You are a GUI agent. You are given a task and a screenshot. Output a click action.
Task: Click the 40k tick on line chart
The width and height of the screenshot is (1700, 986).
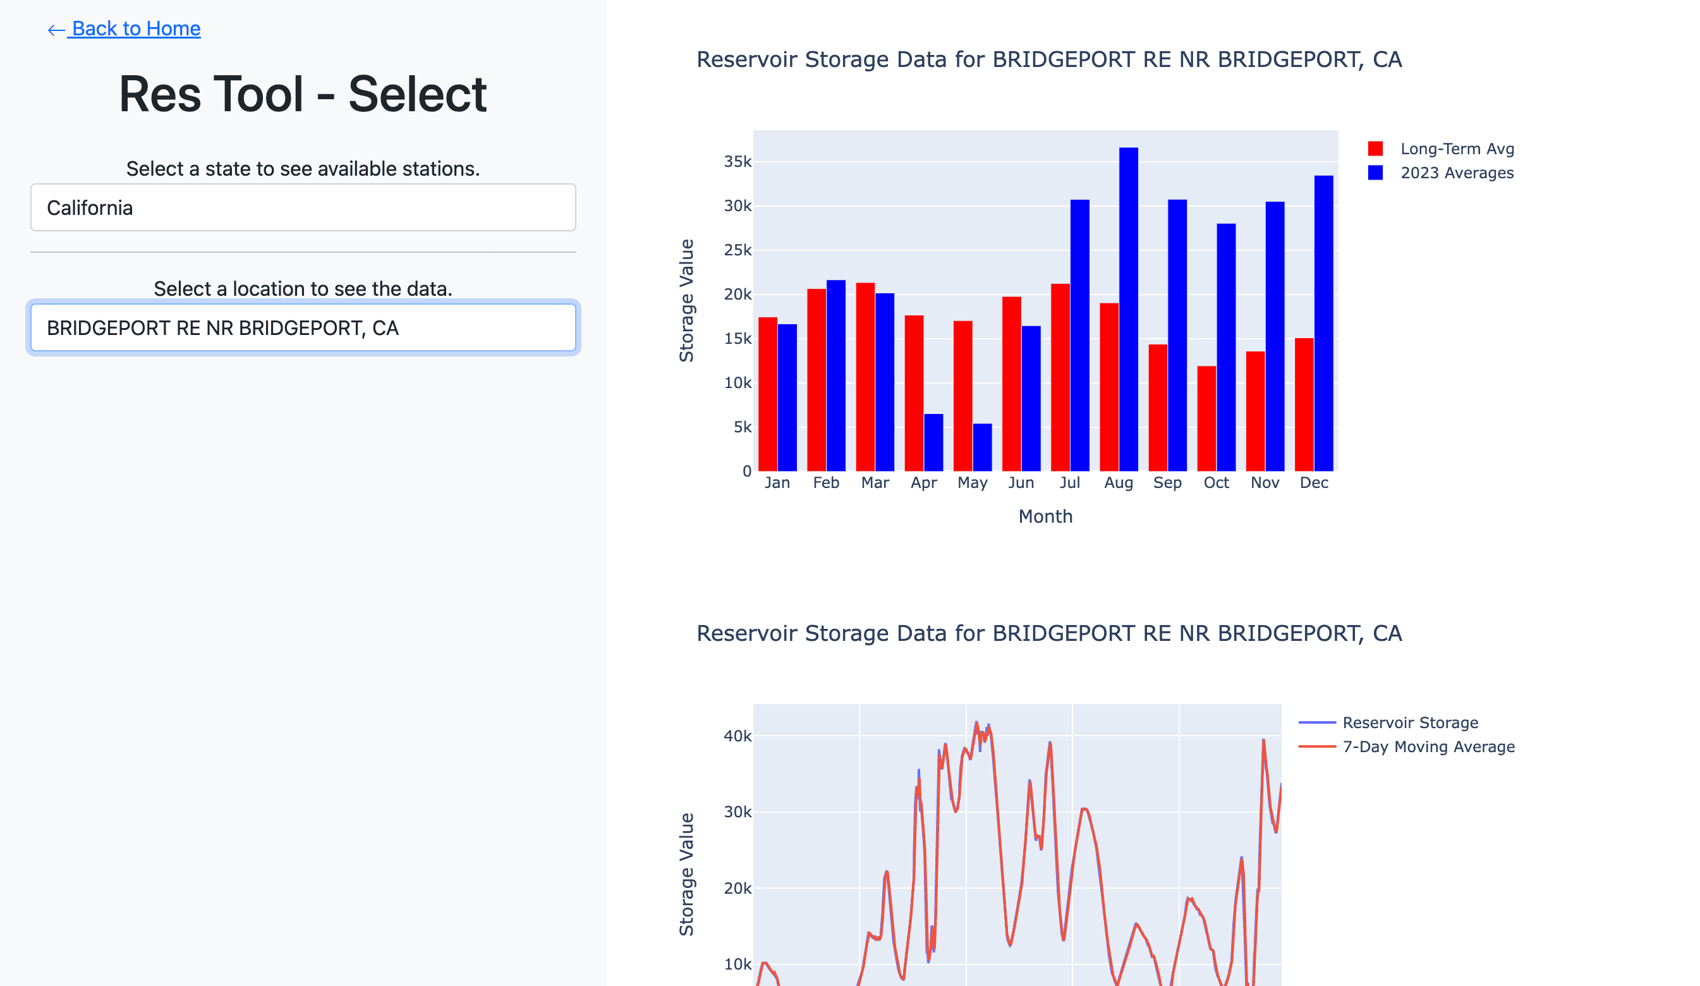coord(738,736)
